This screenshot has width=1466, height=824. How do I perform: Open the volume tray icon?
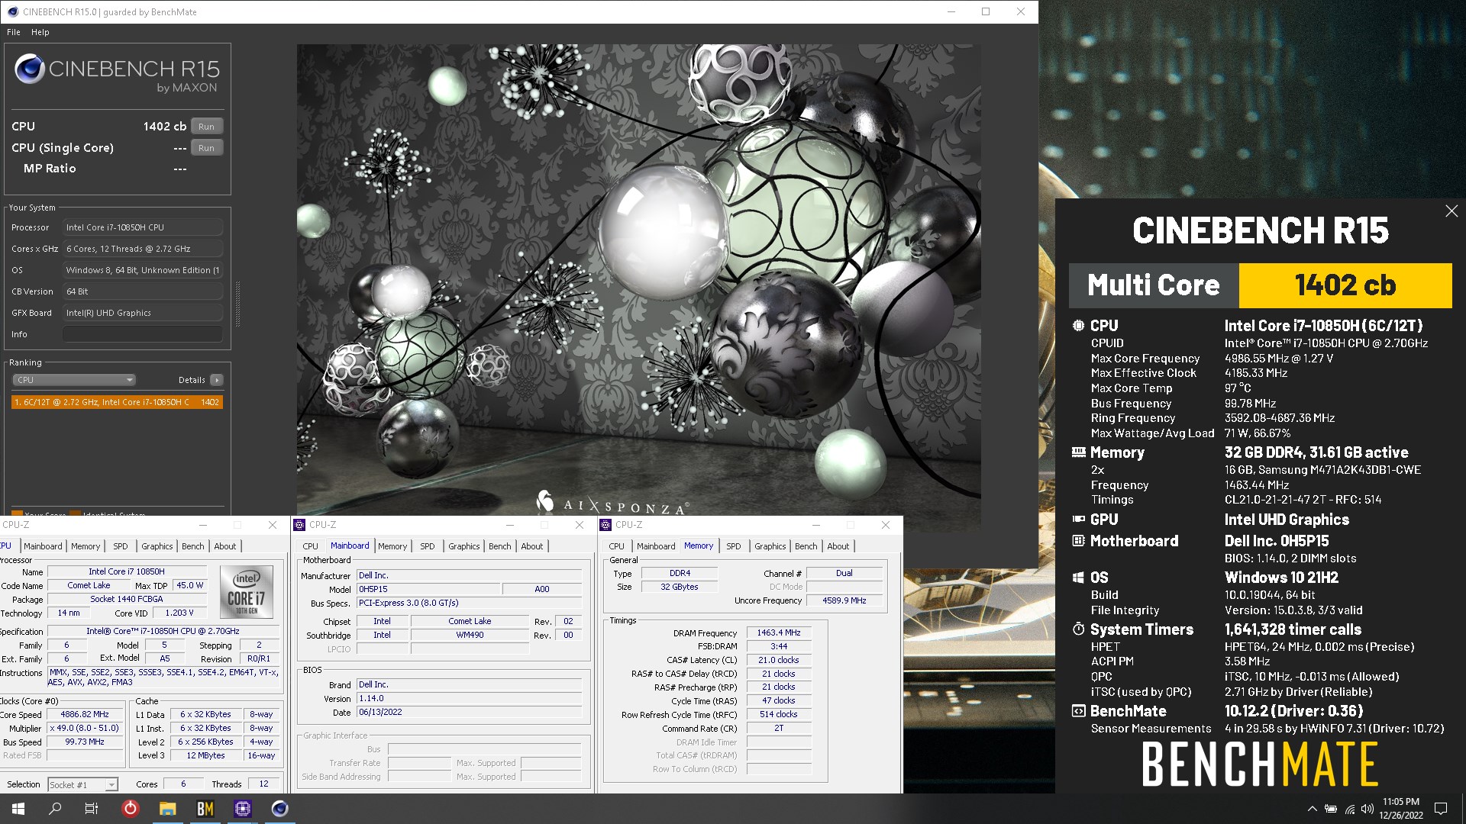(x=1368, y=809)
